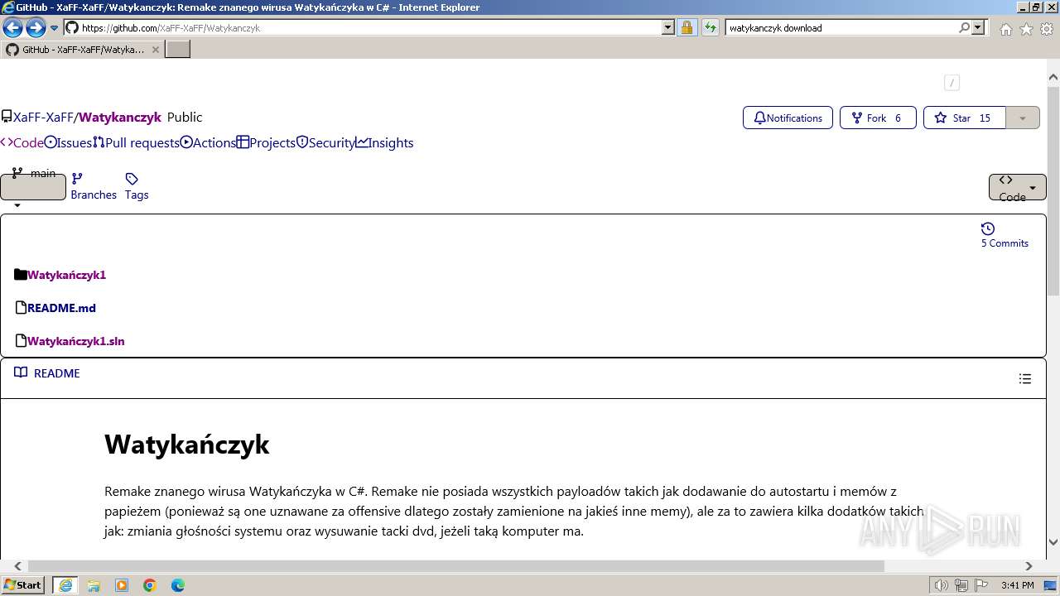Open the XaFF-XaFF owner link
This screenshot has height=596, width=1060.
tap(43, 118)
